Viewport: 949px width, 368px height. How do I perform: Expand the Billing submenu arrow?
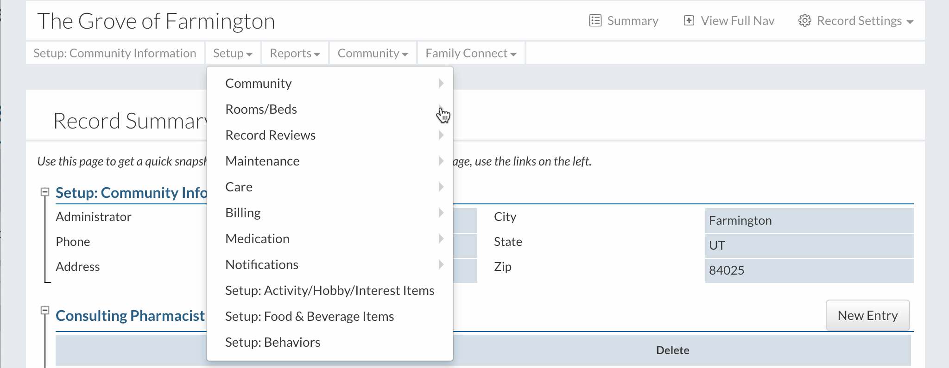(x=441, y=213)
